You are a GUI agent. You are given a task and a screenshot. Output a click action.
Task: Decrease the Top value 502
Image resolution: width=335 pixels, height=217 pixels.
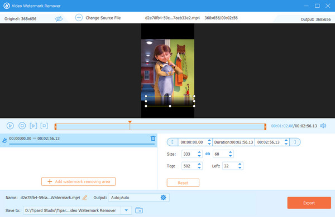pyautogui.click(x=199, y=167)
